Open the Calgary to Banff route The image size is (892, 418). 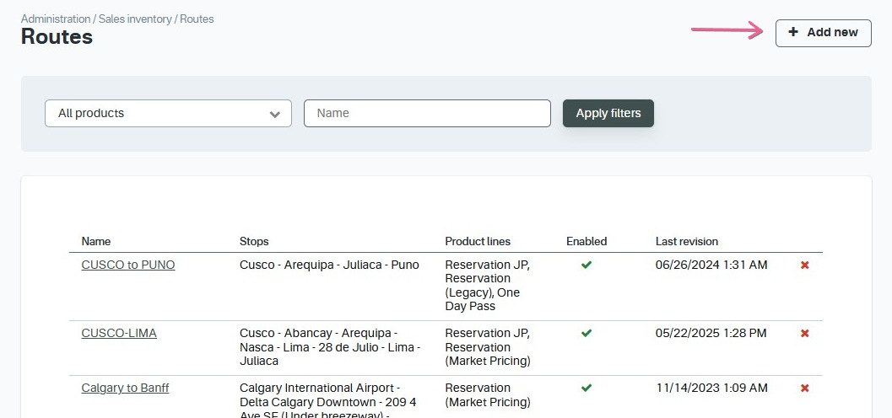point(125,388)
